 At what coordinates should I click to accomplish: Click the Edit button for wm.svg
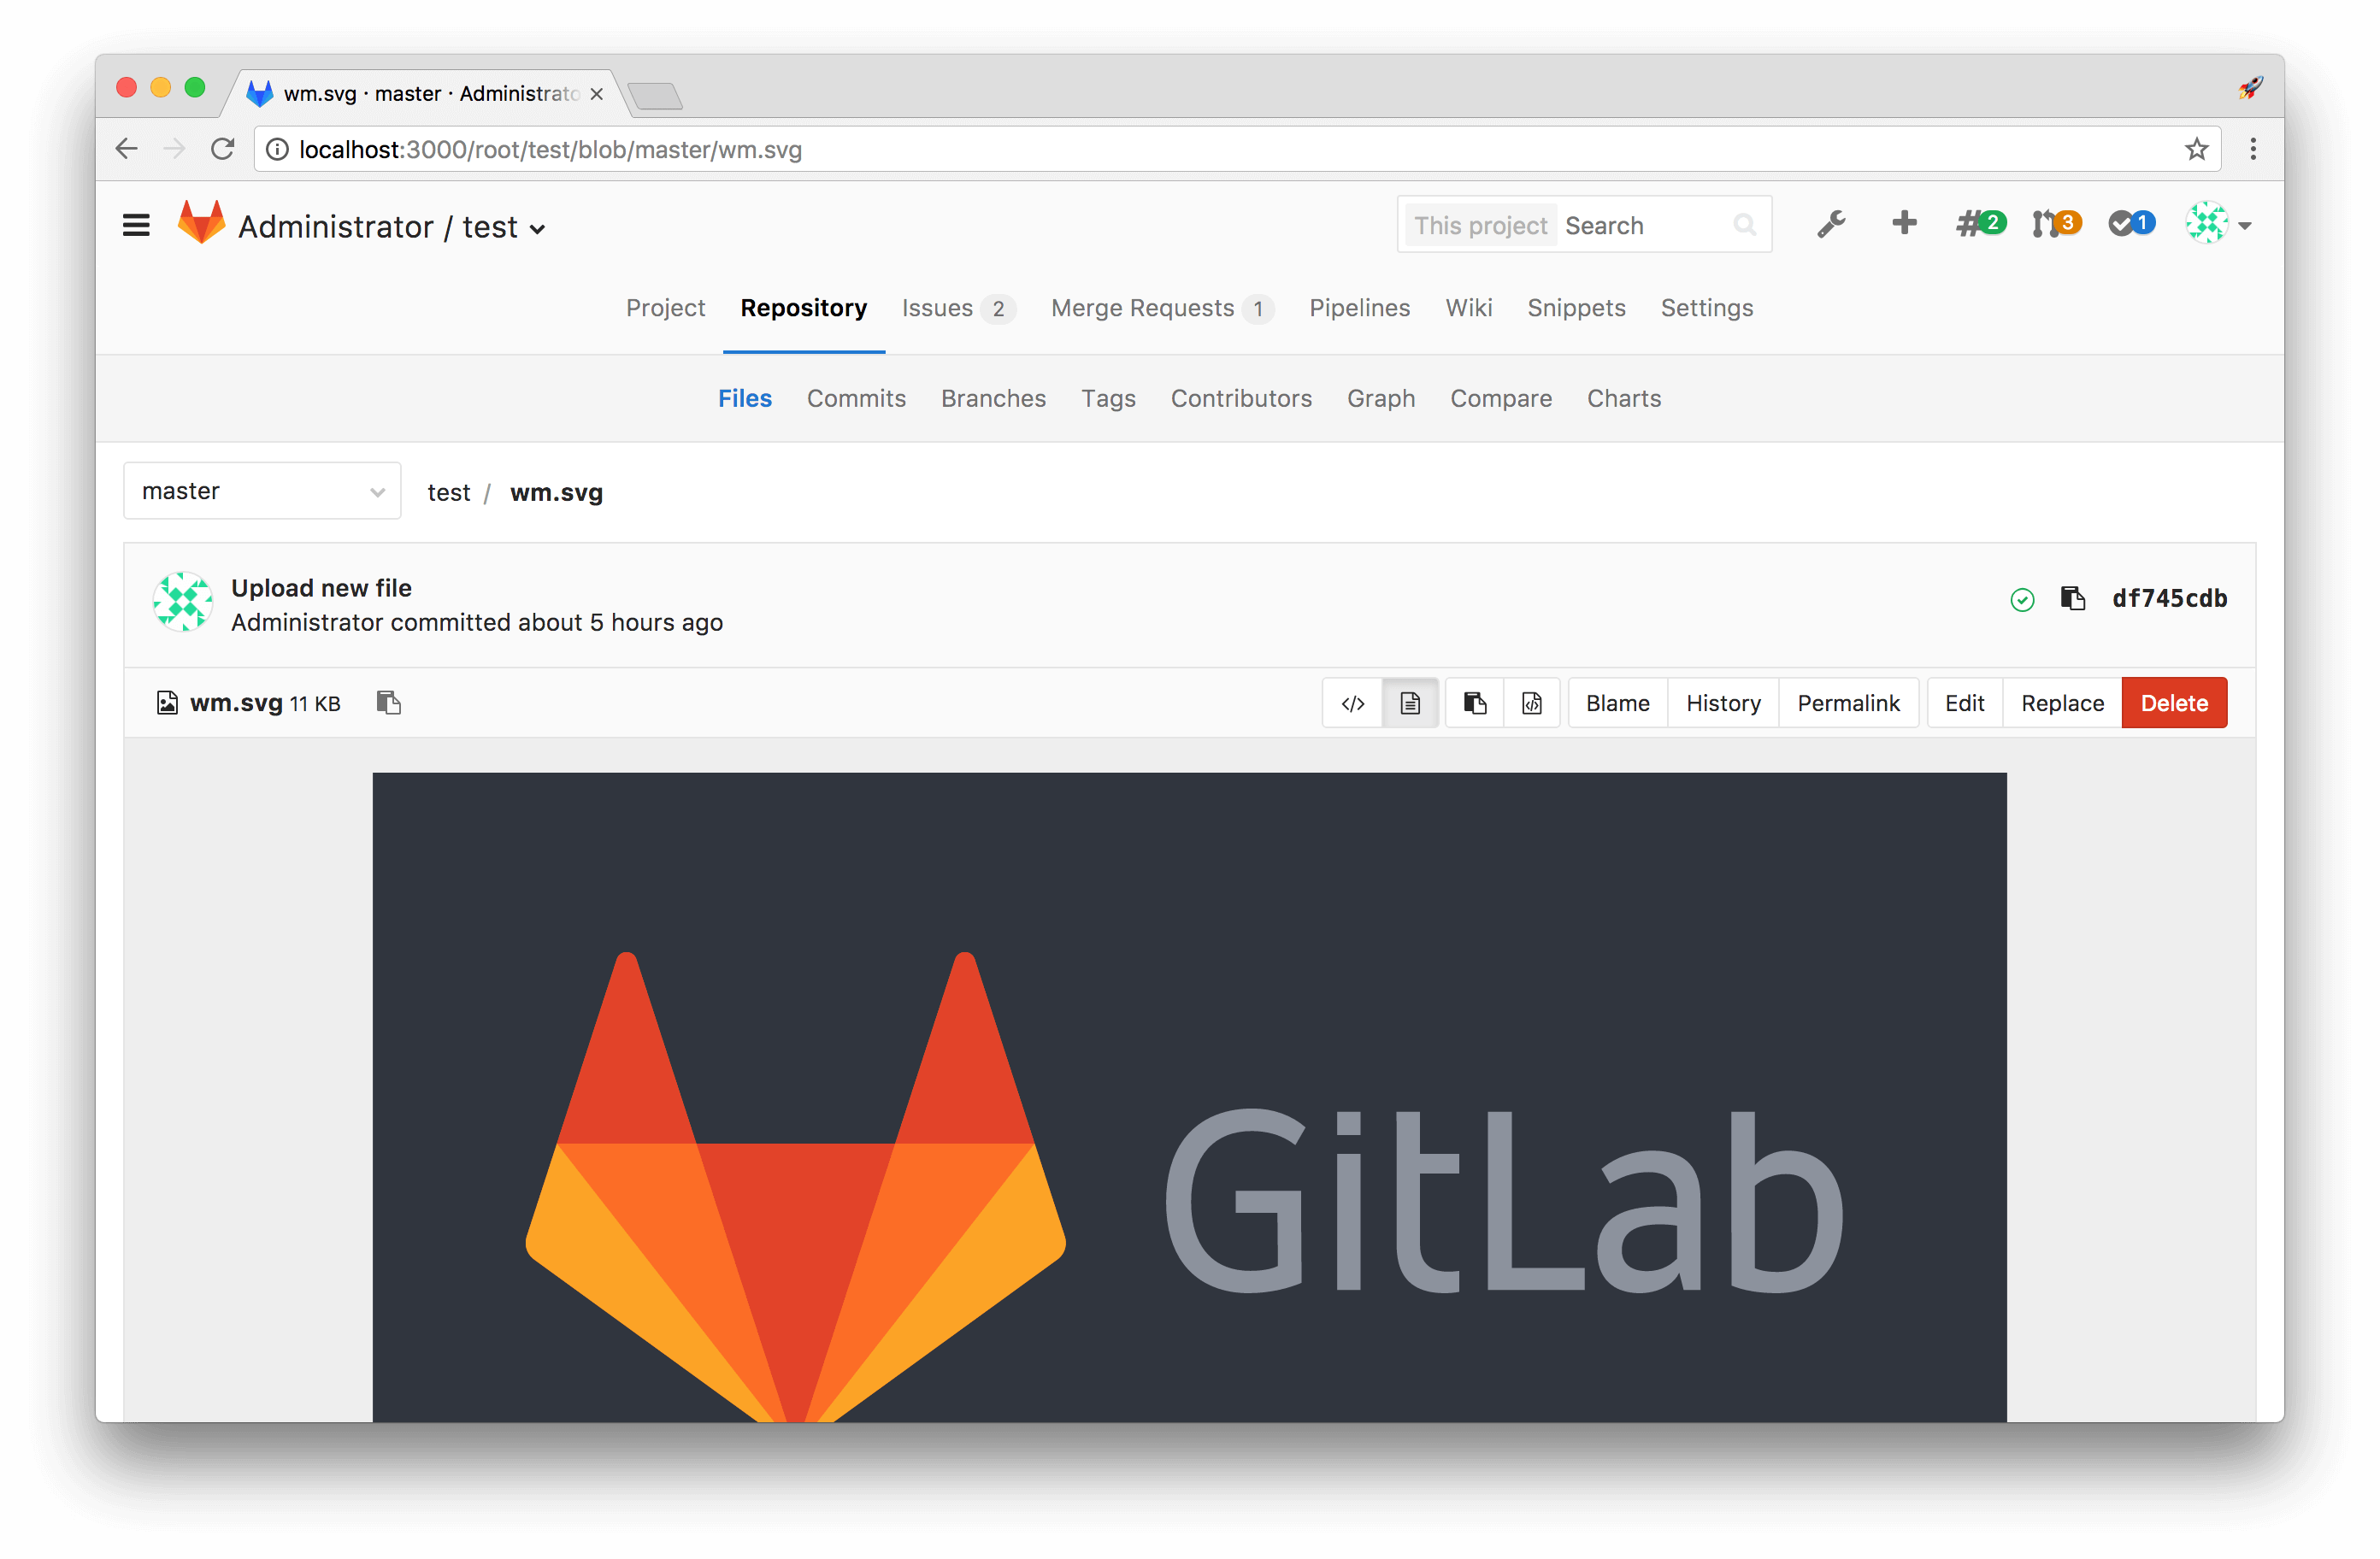(1963, 703)
